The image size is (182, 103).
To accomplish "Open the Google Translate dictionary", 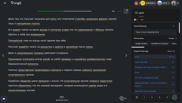I will 141,44.
